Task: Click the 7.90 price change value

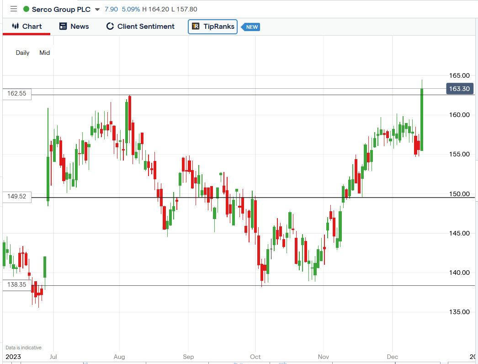Action: [111, 9]
